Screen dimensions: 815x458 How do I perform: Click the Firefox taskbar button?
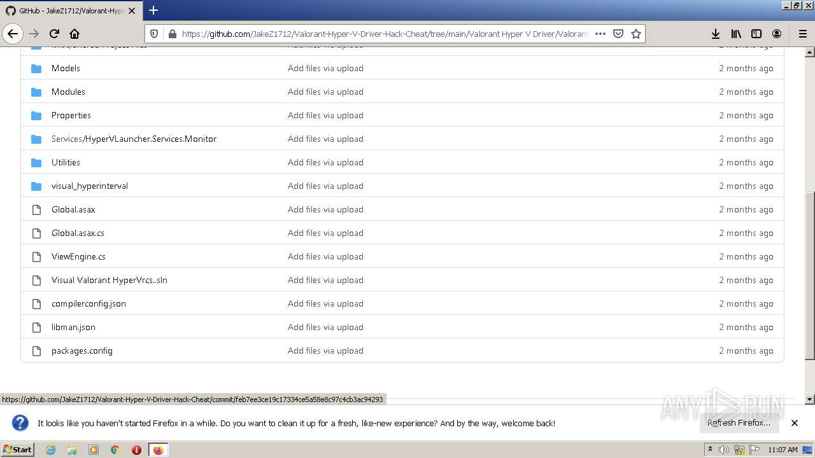pos(158,450)
